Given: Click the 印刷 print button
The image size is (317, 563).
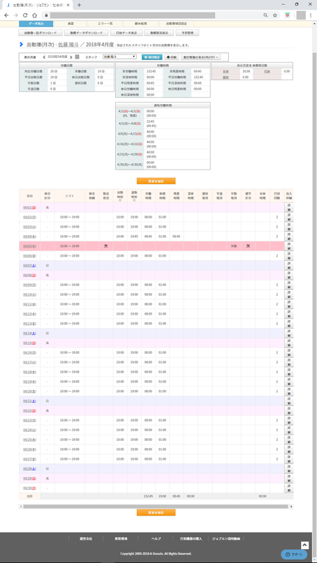Looking at the screenshot, I should point(172,57).
